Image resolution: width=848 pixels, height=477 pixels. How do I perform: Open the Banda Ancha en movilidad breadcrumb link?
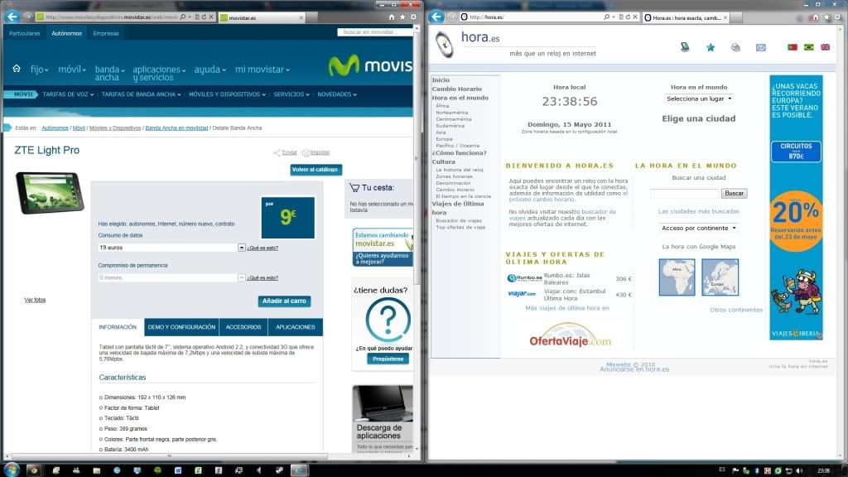click(x=176, y=128)
